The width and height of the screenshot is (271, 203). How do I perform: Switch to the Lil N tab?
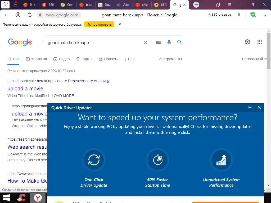click(x=161, y=5)
